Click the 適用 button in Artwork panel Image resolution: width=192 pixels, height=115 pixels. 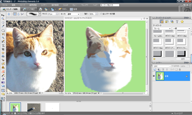click(183, 59)
